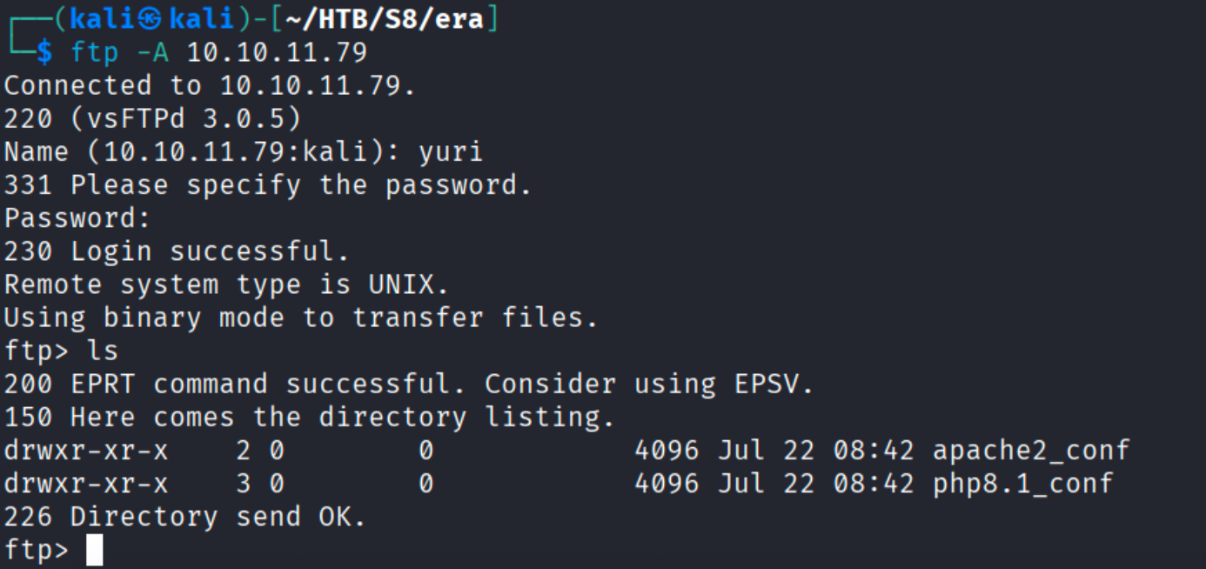Click the terminal cursor block after ftp>
The image size is (1206, 569).
point(95,550)
